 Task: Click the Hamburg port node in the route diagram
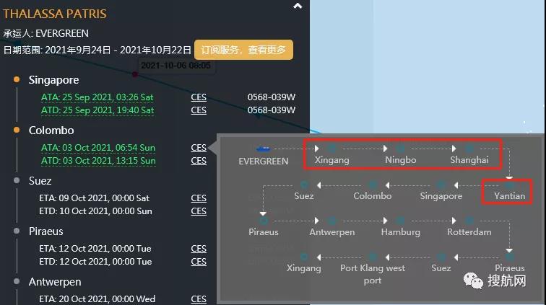click(401, 221)
